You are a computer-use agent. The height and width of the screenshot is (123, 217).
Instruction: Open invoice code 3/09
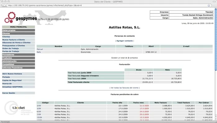39,109
